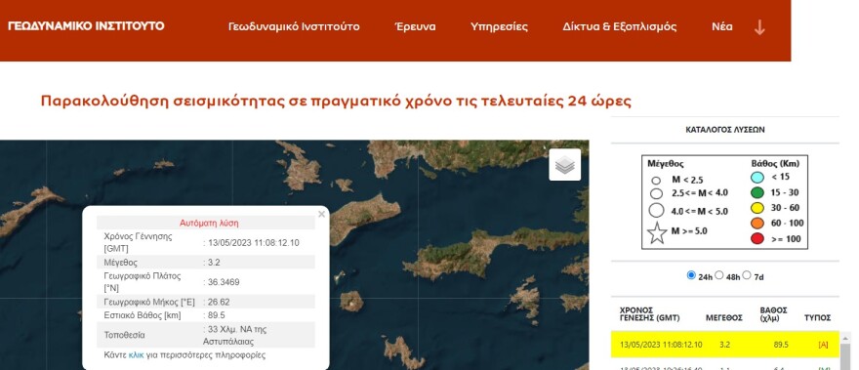The height and width of the screenshot is (370, 859).
Task: Click the ΒΑΘΟΣ (χλμ) column header
Action: [773, 314]
